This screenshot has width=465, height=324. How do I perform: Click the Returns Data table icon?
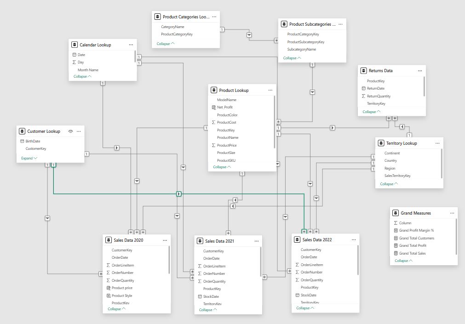363,71
